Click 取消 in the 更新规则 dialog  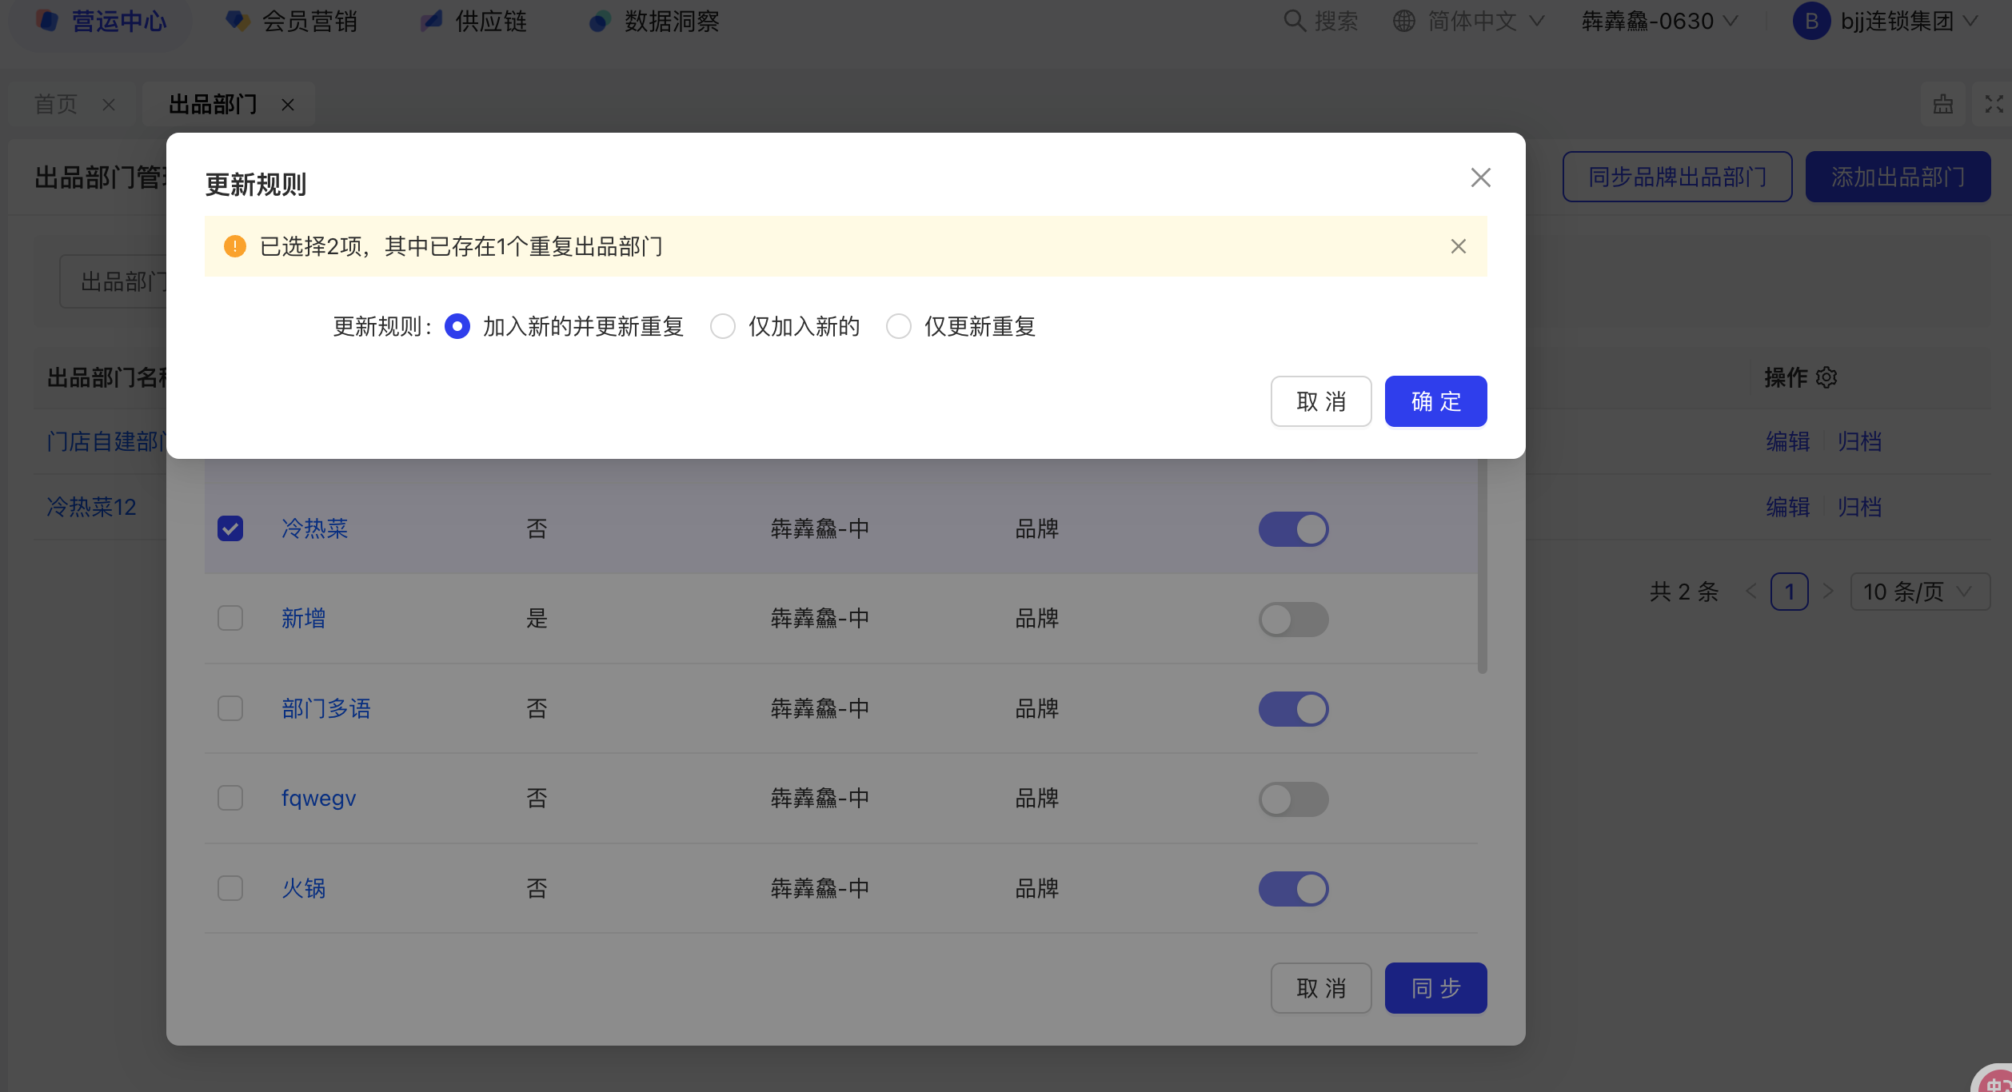(x=1321, y=401)
